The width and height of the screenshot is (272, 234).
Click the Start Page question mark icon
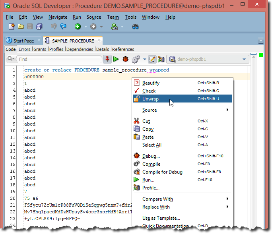[9, 41]
